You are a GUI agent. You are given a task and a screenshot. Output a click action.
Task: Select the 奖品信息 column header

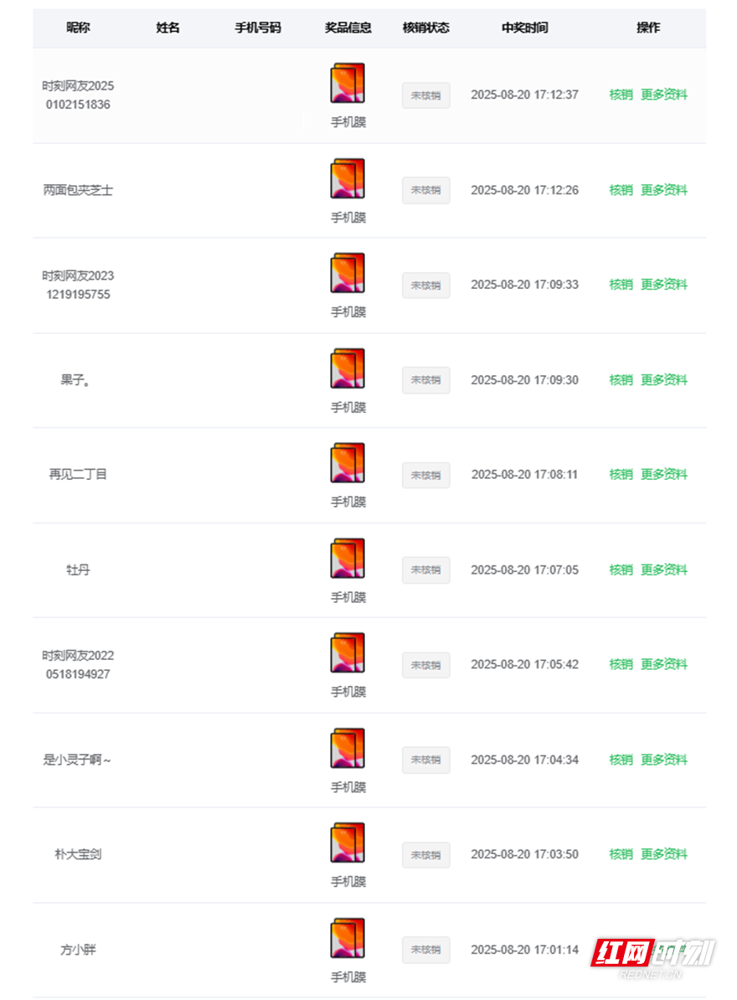pyautogui.click(x=348, y=28)
